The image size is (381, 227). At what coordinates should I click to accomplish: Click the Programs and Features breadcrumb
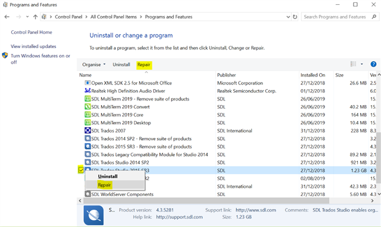coord(168,17)
